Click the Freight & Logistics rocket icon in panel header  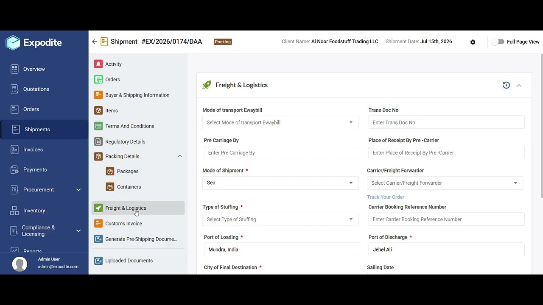click(207, 85)
